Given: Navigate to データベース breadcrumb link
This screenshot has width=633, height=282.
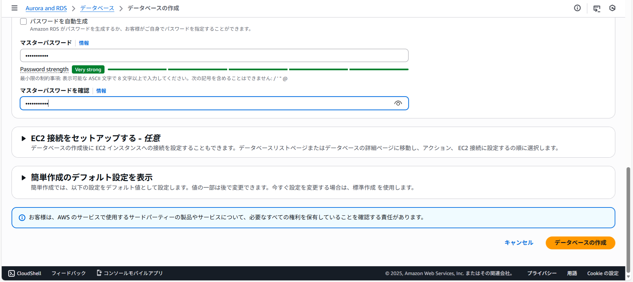Looking at the screenshot, I should 97,8.
